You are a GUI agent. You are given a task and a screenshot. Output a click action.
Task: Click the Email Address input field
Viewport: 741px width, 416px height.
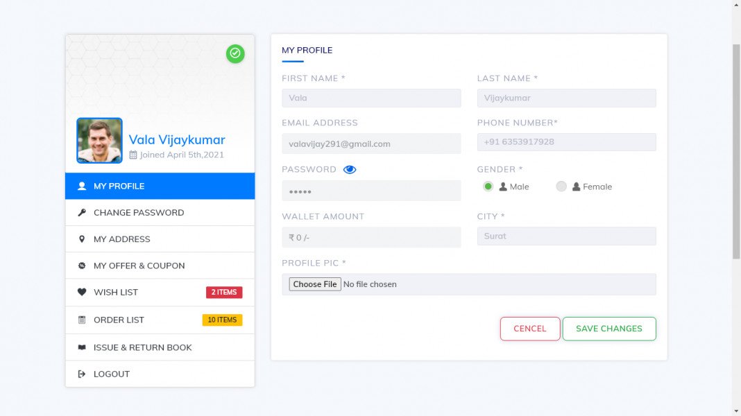pos(371,144)
